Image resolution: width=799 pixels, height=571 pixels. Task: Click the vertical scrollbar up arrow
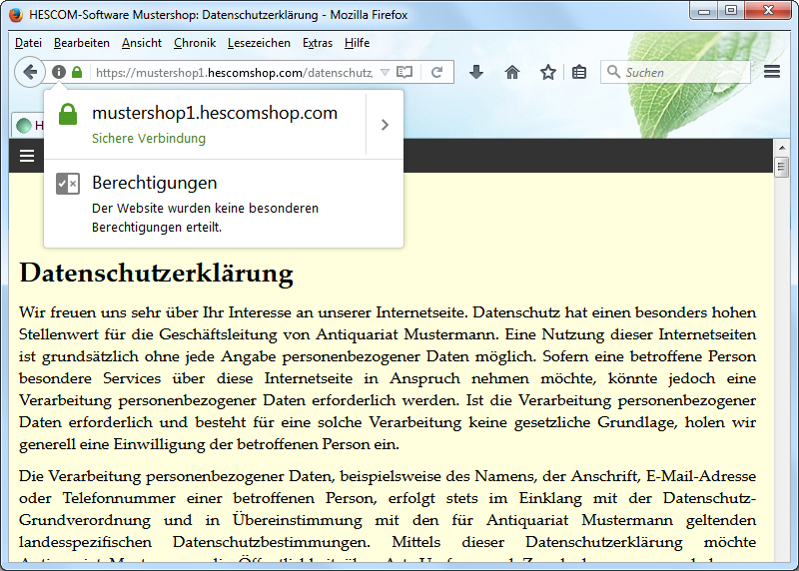point(781,147)
